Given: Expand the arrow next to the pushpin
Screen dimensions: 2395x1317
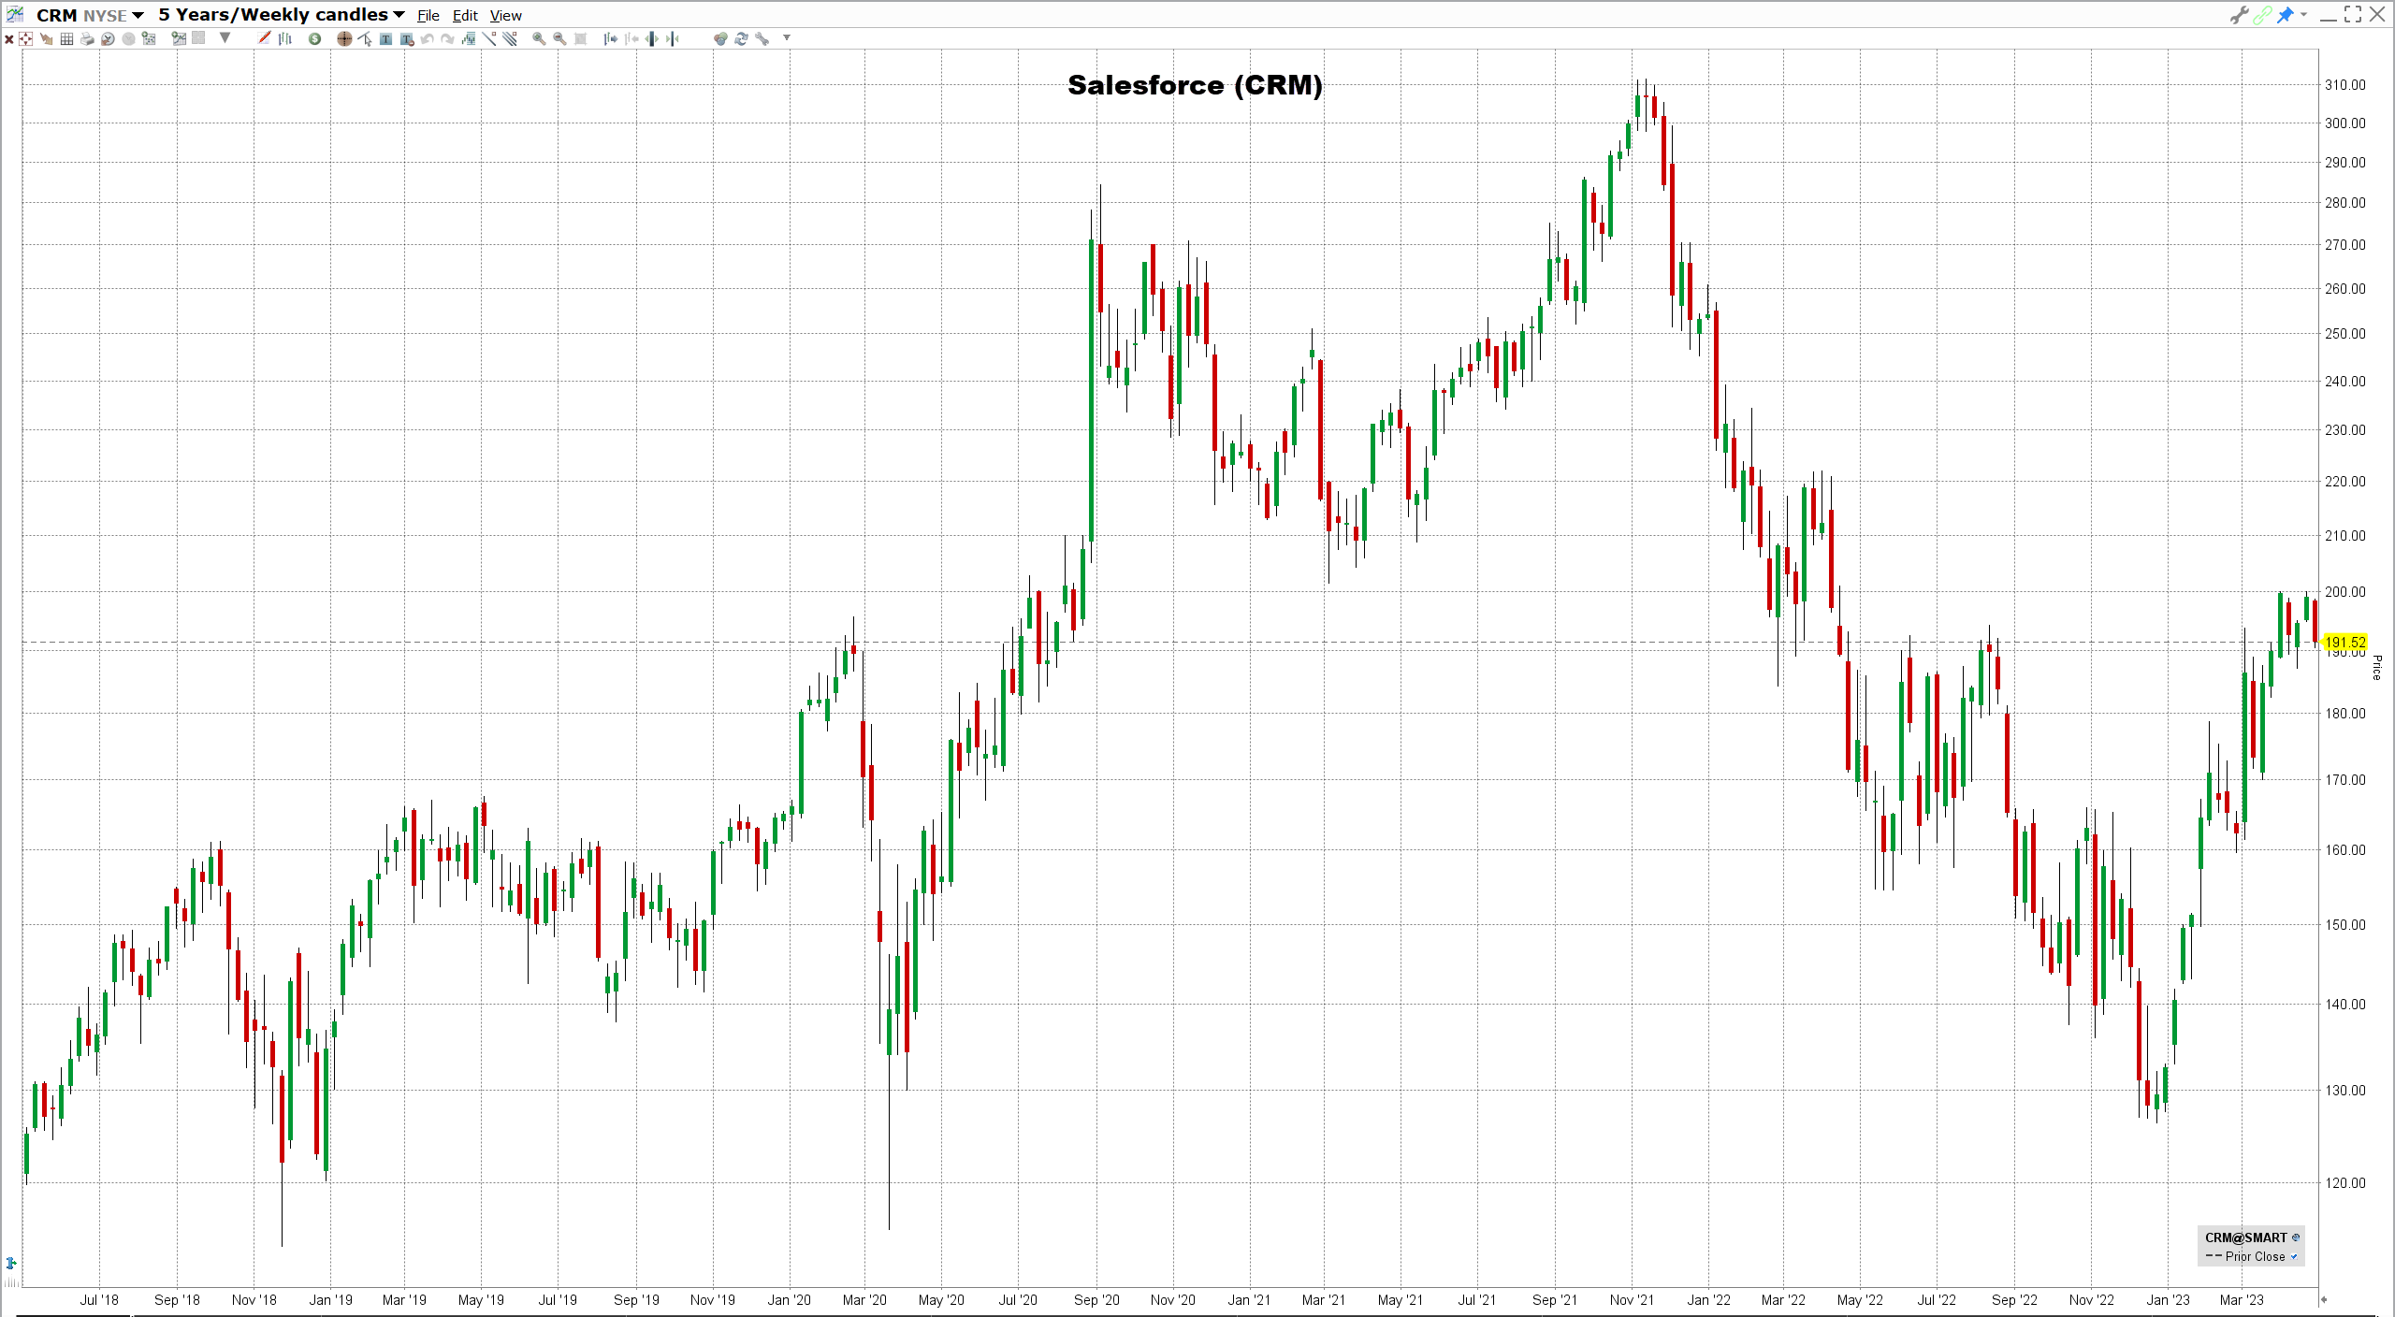Looking at the screenshot, I should (2303, 15).
